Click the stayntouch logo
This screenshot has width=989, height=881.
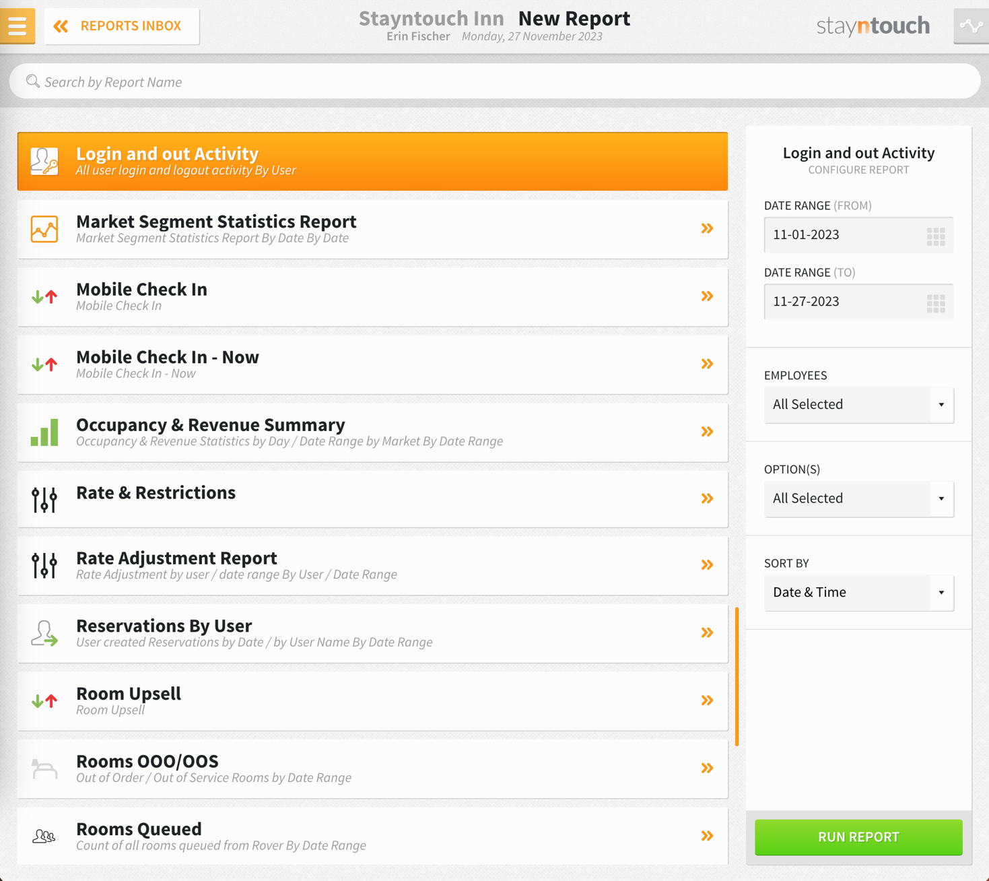873,26
